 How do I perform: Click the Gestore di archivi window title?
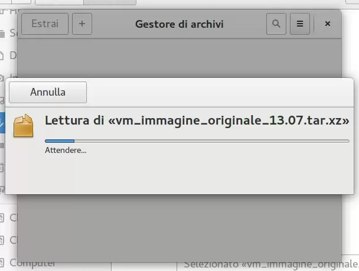[179, 24]
